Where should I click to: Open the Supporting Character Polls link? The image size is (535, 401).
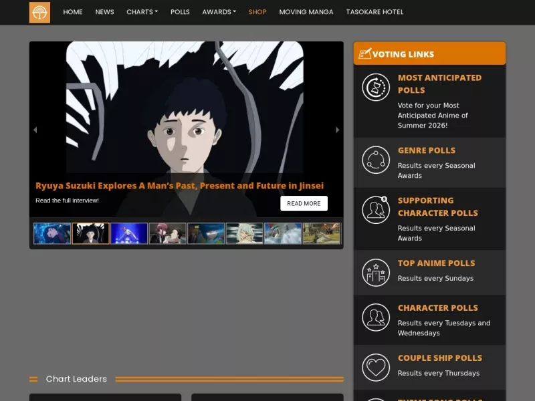coord(438,207)
